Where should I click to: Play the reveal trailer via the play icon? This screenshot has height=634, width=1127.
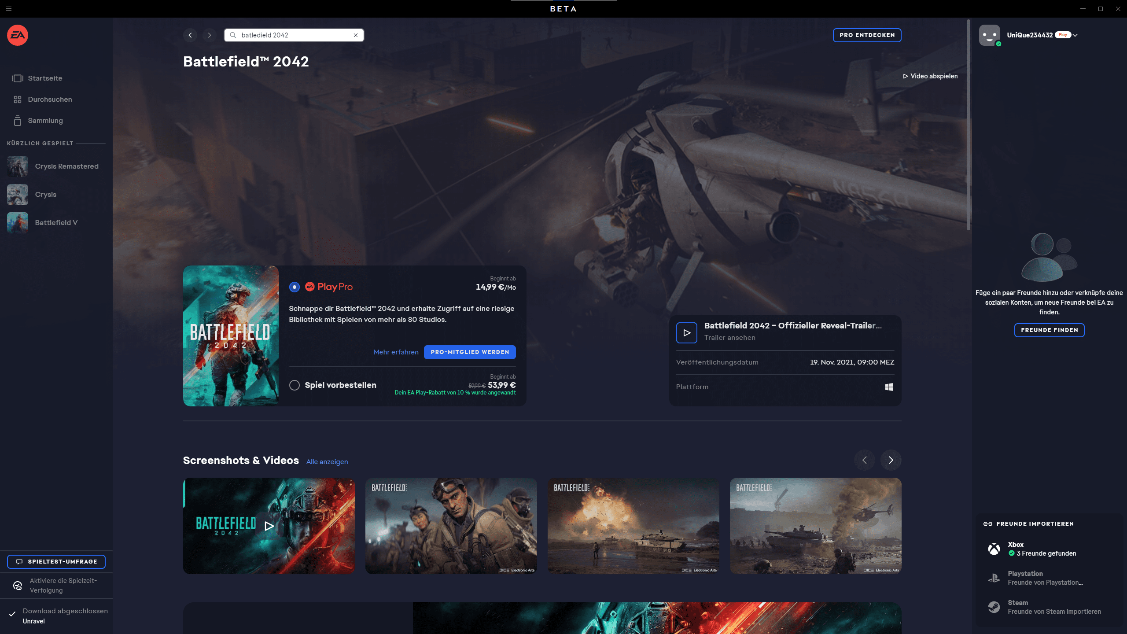click(686, 333)
